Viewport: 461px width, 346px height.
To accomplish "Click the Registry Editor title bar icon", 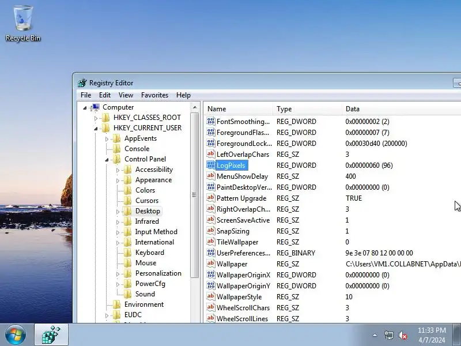I will tap(82, 83).
